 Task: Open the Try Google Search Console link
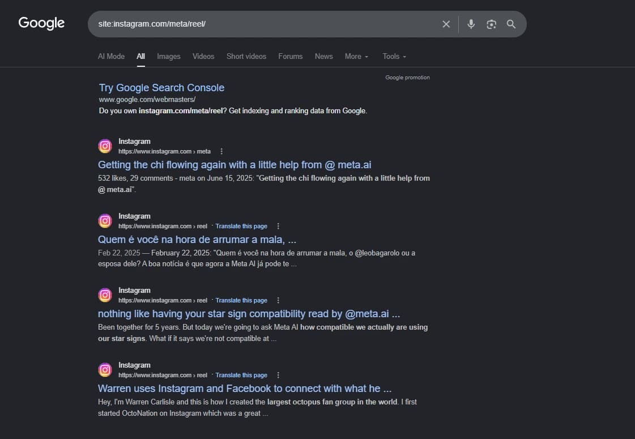pos(161,88)
